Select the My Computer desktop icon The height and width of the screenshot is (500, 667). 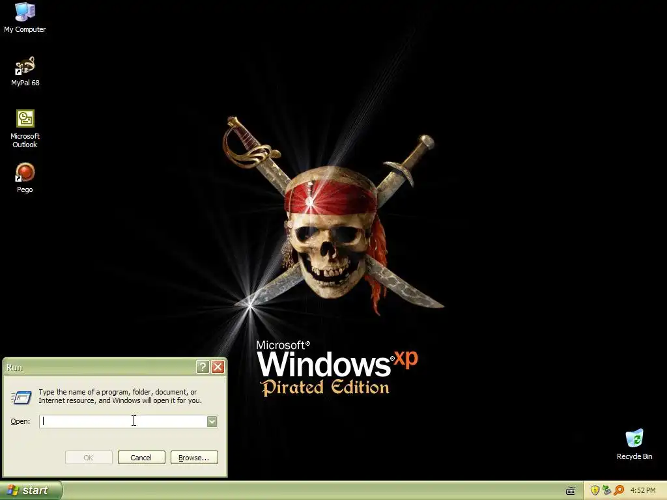tap(25, 18)
